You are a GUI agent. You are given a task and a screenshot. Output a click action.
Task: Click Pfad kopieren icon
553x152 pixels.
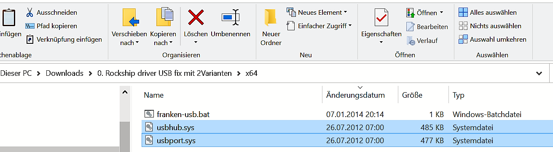(30, 26)
